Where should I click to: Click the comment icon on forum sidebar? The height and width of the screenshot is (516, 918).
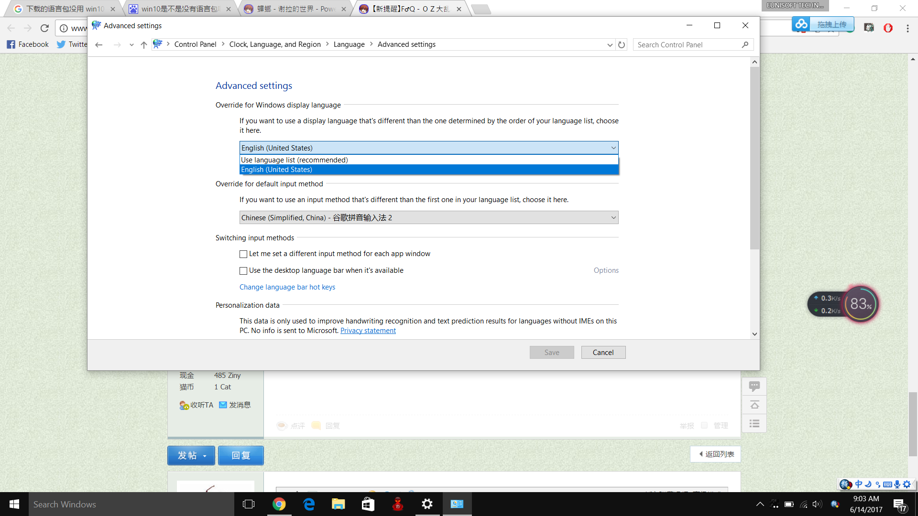click(754, 386)
